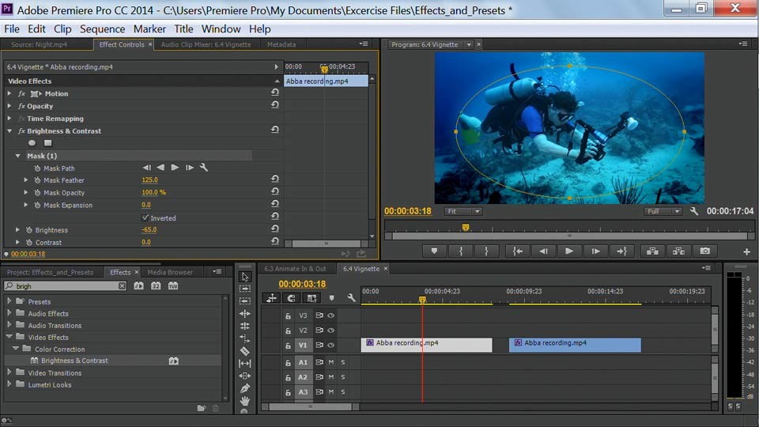Open the Window menu
759x427 pixels.
point(221,29)
